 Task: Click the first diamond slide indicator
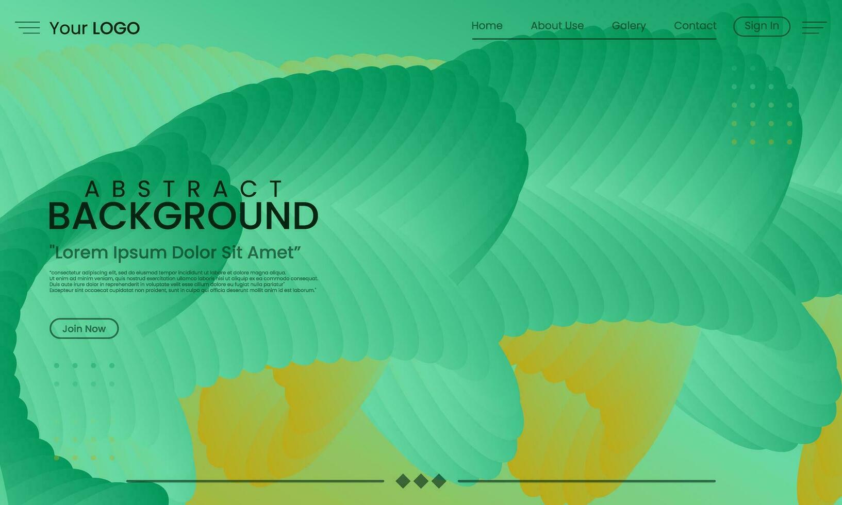point(403,481)
